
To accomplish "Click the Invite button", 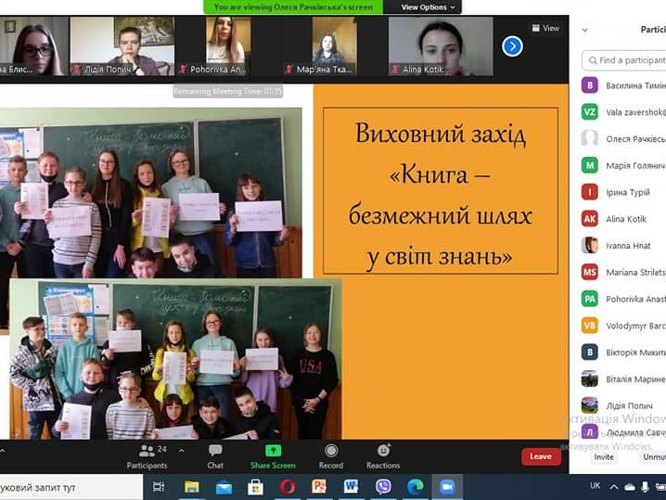I will coord(604,456).
